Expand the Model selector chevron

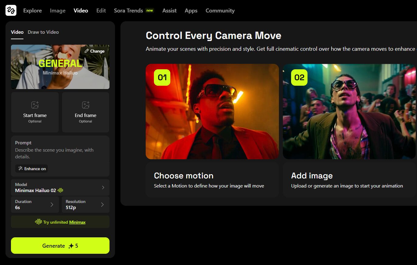point(103,188)
